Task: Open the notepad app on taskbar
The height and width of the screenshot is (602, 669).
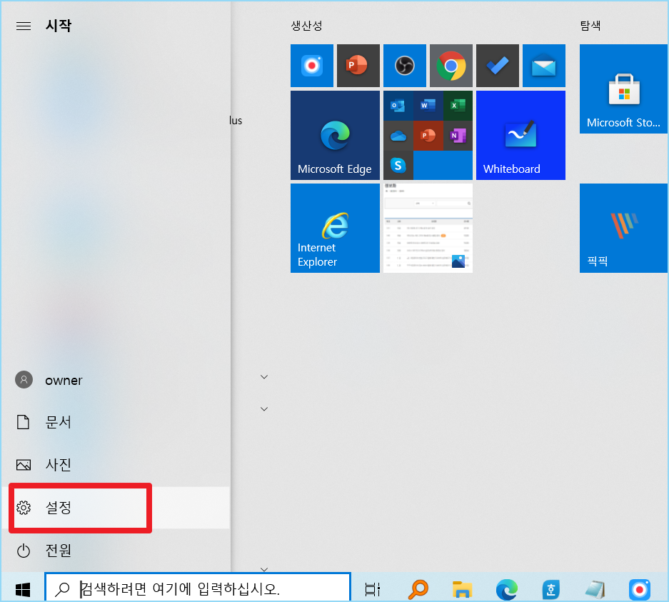Action: pos(595,590)
